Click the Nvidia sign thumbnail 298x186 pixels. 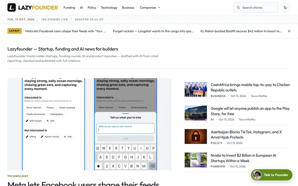click(x=196, y=160)
